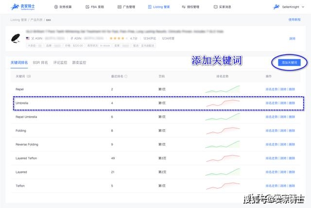
Task: Click 跳转 in the Folding row
Action: pos(283,131)
